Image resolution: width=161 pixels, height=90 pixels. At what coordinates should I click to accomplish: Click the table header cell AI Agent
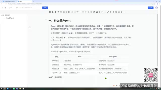(113, 56)
